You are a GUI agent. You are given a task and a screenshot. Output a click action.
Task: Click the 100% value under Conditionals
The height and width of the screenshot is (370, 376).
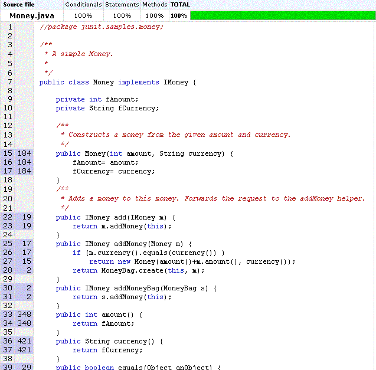tap(83, 15)
